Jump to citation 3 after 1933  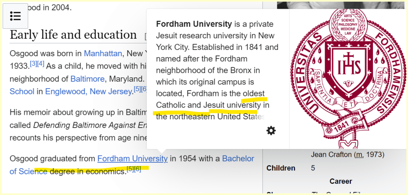[x=33, y=64]
